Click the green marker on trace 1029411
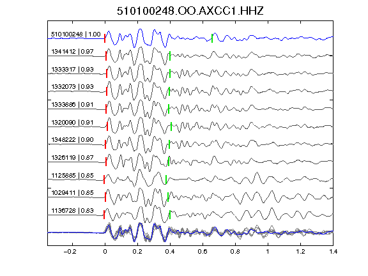Image resolution: width=368 pixels, height=276 pixels. coord(168,197)
